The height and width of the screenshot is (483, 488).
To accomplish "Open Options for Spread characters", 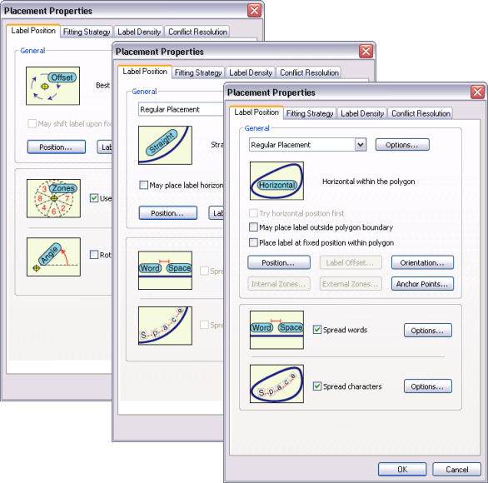I will tap(427, 386).
